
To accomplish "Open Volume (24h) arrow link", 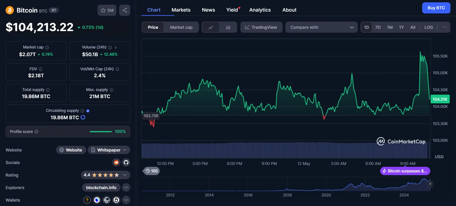I will pos(116,47).
